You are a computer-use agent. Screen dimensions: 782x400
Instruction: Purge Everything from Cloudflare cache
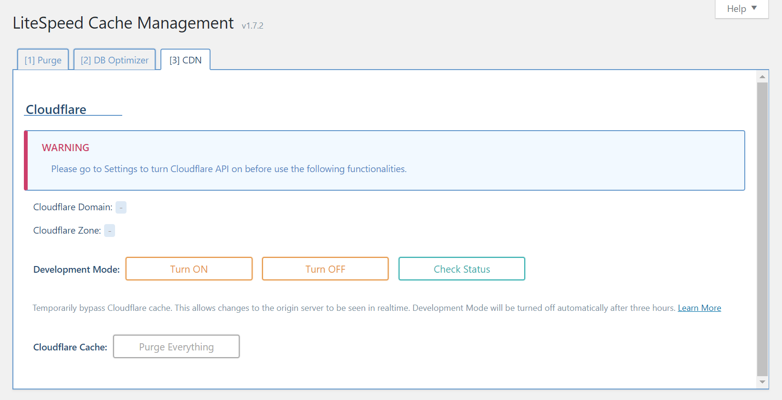click(x=176, y=347)
